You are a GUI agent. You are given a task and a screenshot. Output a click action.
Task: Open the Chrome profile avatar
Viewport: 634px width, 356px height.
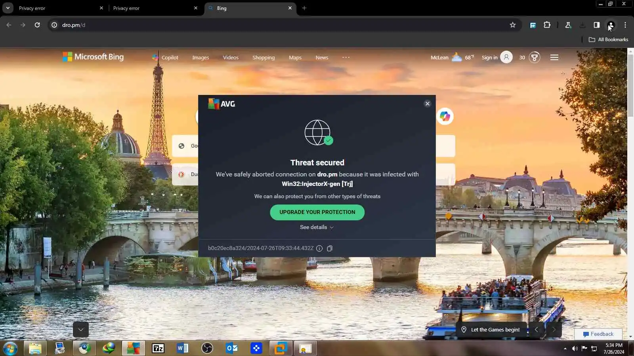[x=611, y=25]
